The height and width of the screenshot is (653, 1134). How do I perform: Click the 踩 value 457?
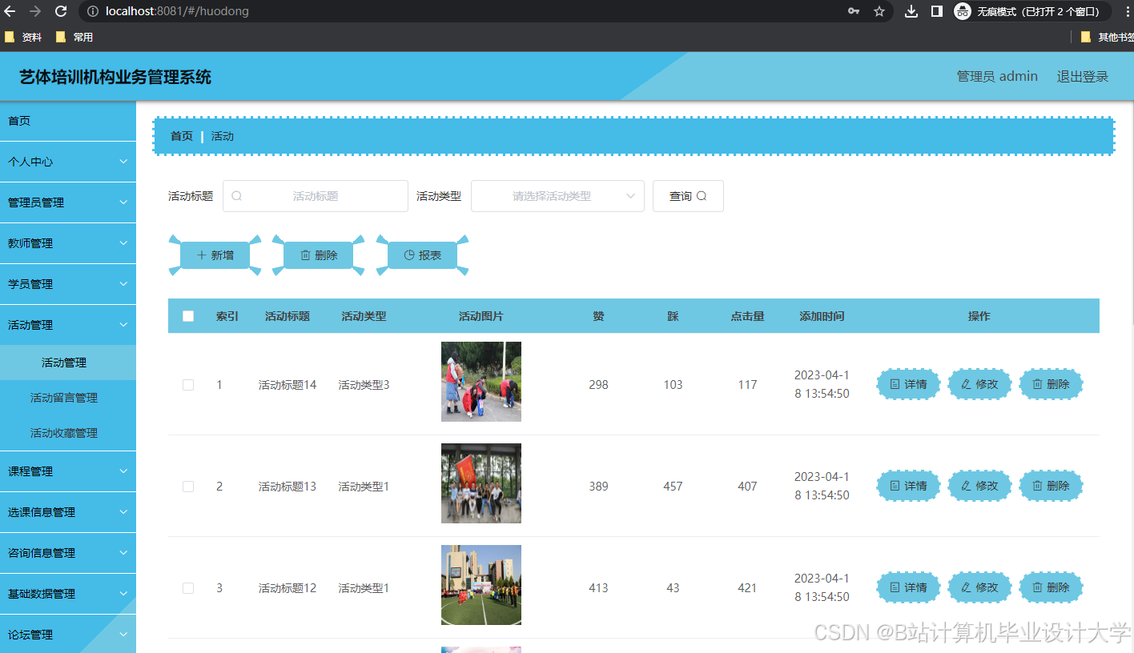673,487
